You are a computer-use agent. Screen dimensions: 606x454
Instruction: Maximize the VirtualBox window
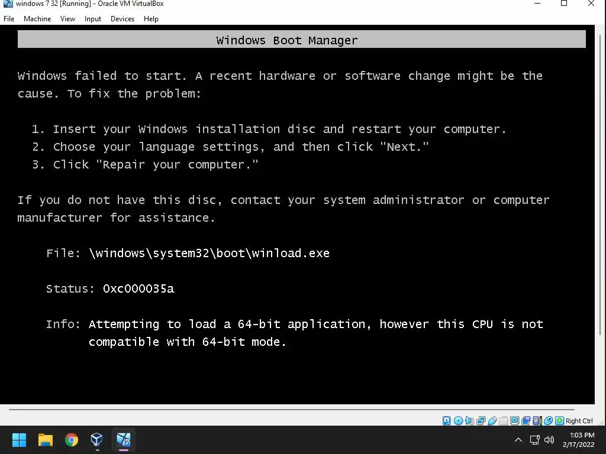pos(564,4)
